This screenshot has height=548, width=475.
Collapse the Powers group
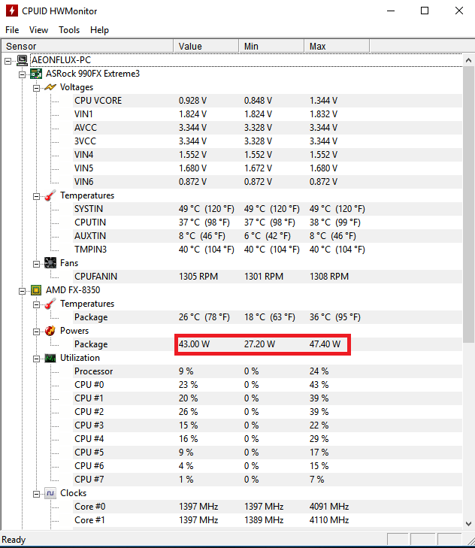pyautogui.click(x=36, y=332)
